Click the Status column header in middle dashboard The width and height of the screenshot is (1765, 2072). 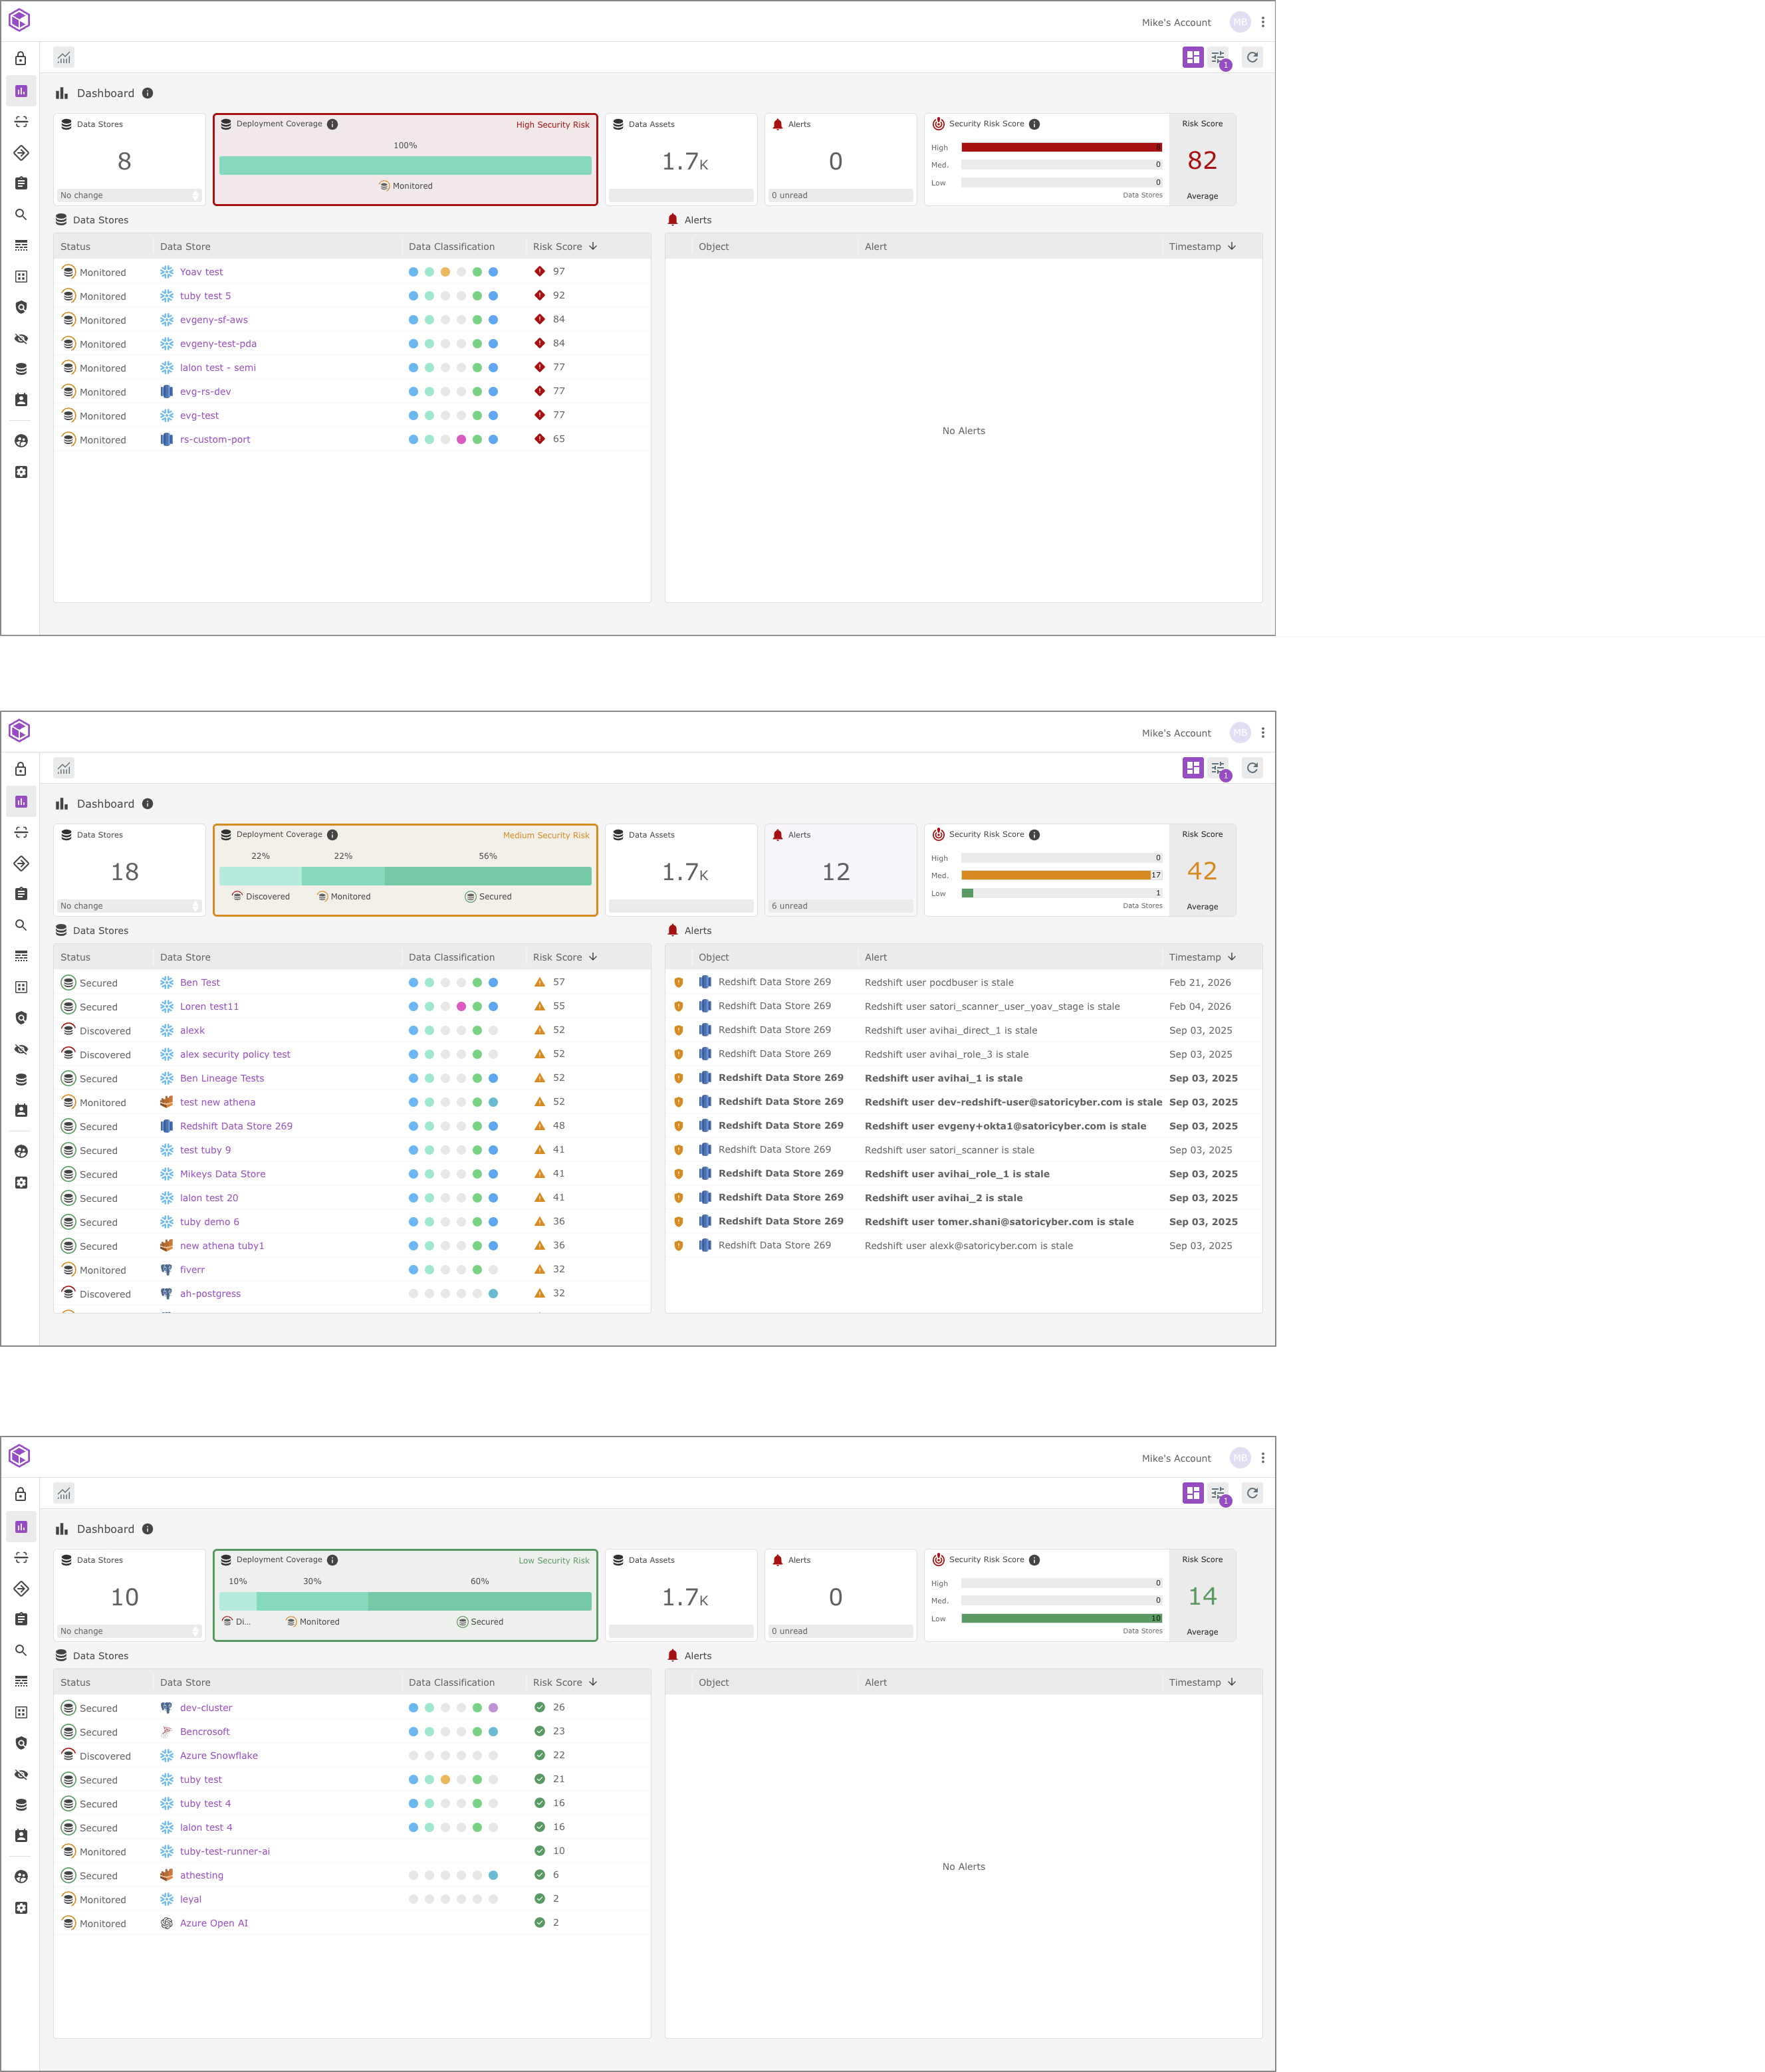coord(75,957)
